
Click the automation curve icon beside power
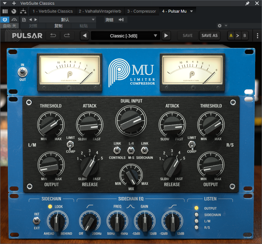click(14, 20)
